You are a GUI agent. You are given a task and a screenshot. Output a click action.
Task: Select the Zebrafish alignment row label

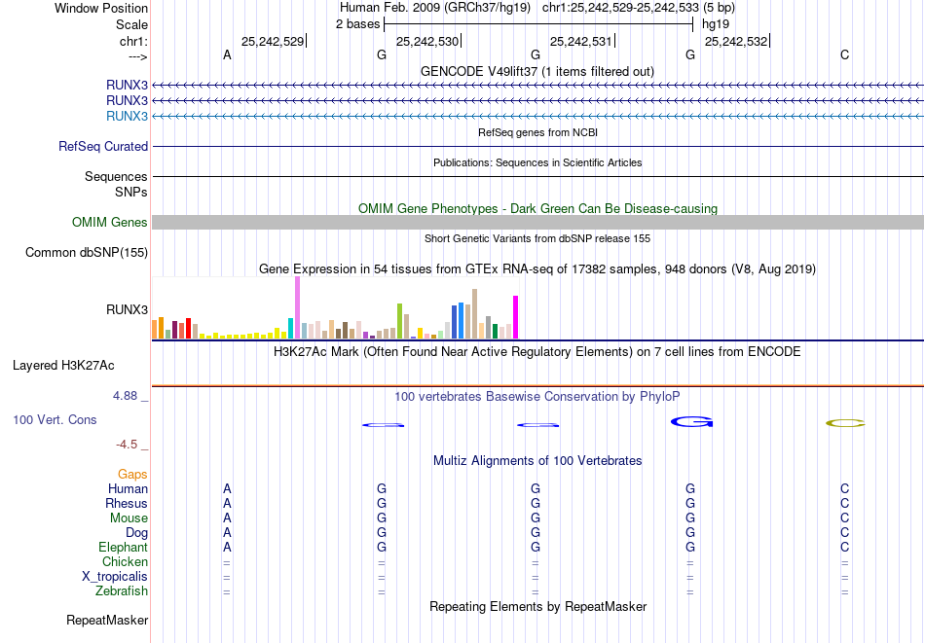[122, 590]
